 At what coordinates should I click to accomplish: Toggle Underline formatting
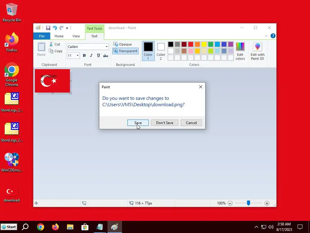tap(98, 56)
